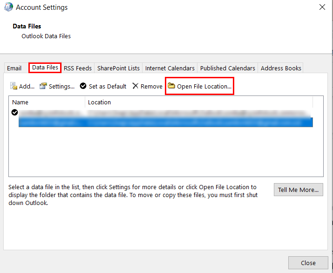333x273 pixels.
Task: Click the Account Settings title bar icon
Action: pos(8,7)
